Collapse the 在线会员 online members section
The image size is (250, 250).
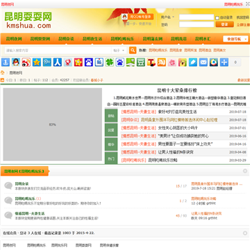[x=245, y=233]
